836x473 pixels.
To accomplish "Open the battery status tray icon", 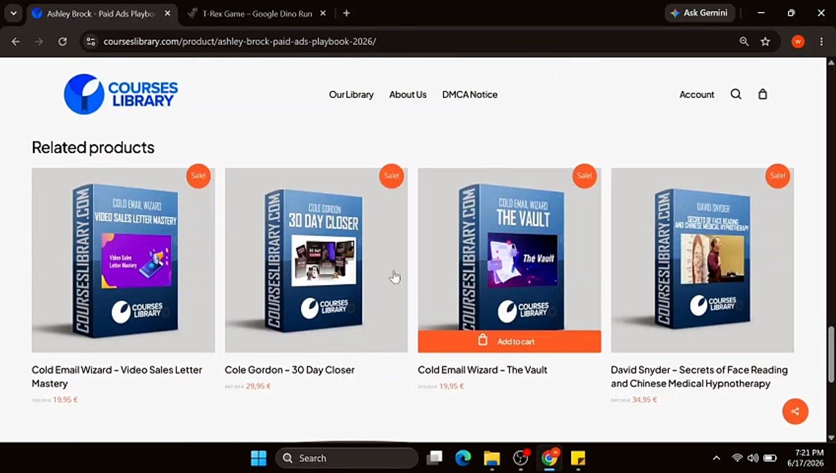I will coord(770,458).
